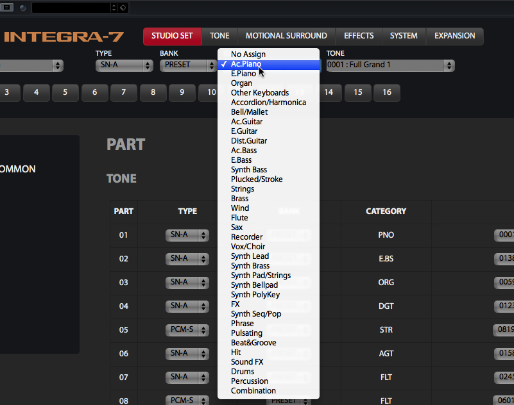Image resolution: width=514 pixels, height=405 pixels.
Task: Select part button 5
Action: tap(65, 93)
